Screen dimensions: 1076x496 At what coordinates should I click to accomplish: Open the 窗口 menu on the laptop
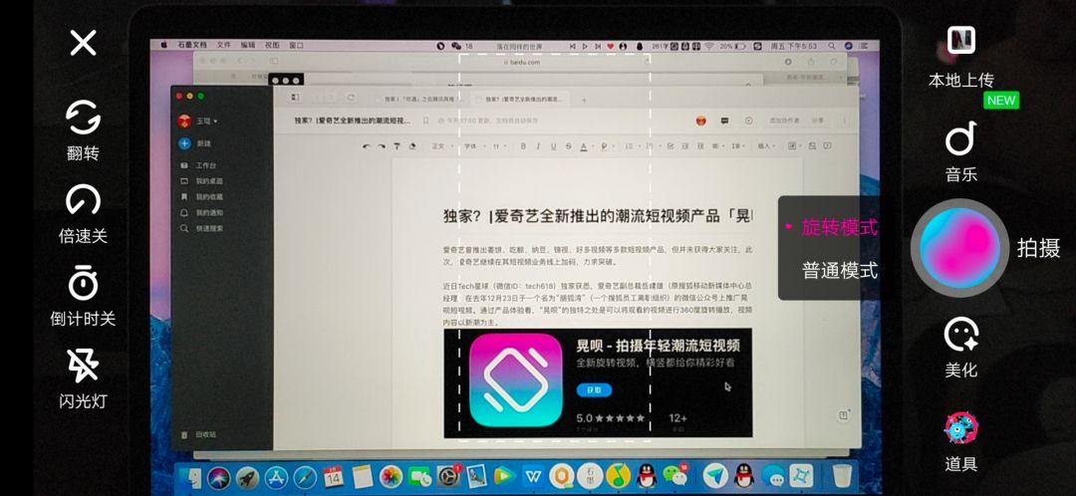click(x=297, y=45)
